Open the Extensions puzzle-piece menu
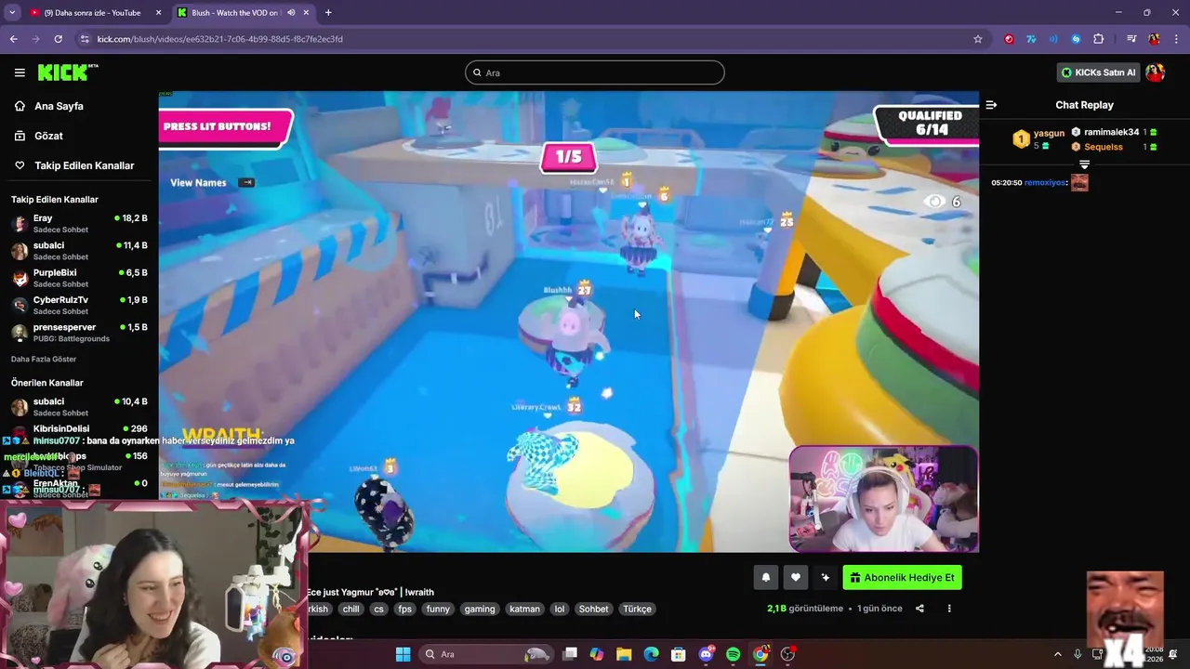The height and width of the screenshot is (669, 1190). click(x=1098, y=39)
